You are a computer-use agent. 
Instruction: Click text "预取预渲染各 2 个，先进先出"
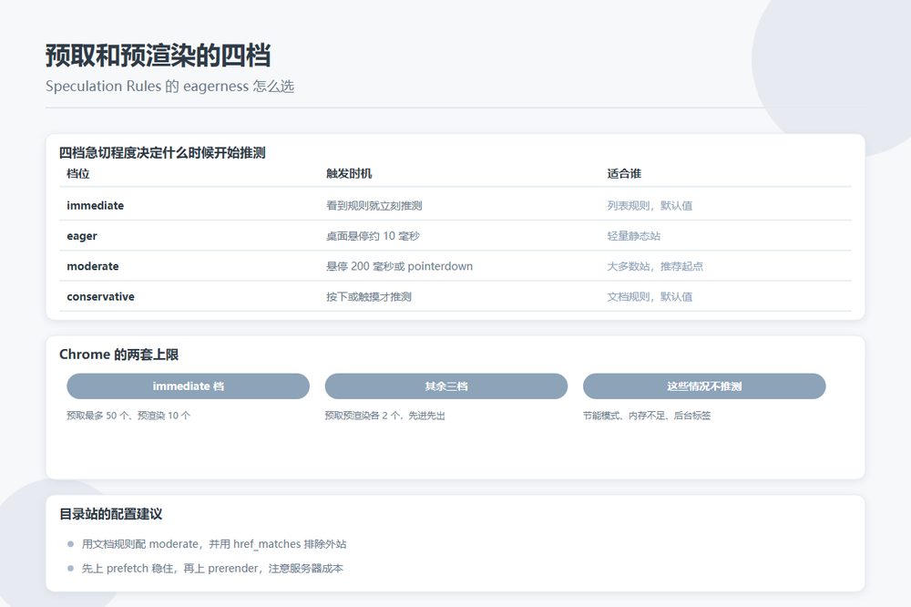[384, 415]
